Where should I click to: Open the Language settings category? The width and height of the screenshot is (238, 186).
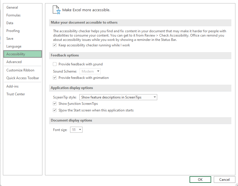(x=23, y=46)
